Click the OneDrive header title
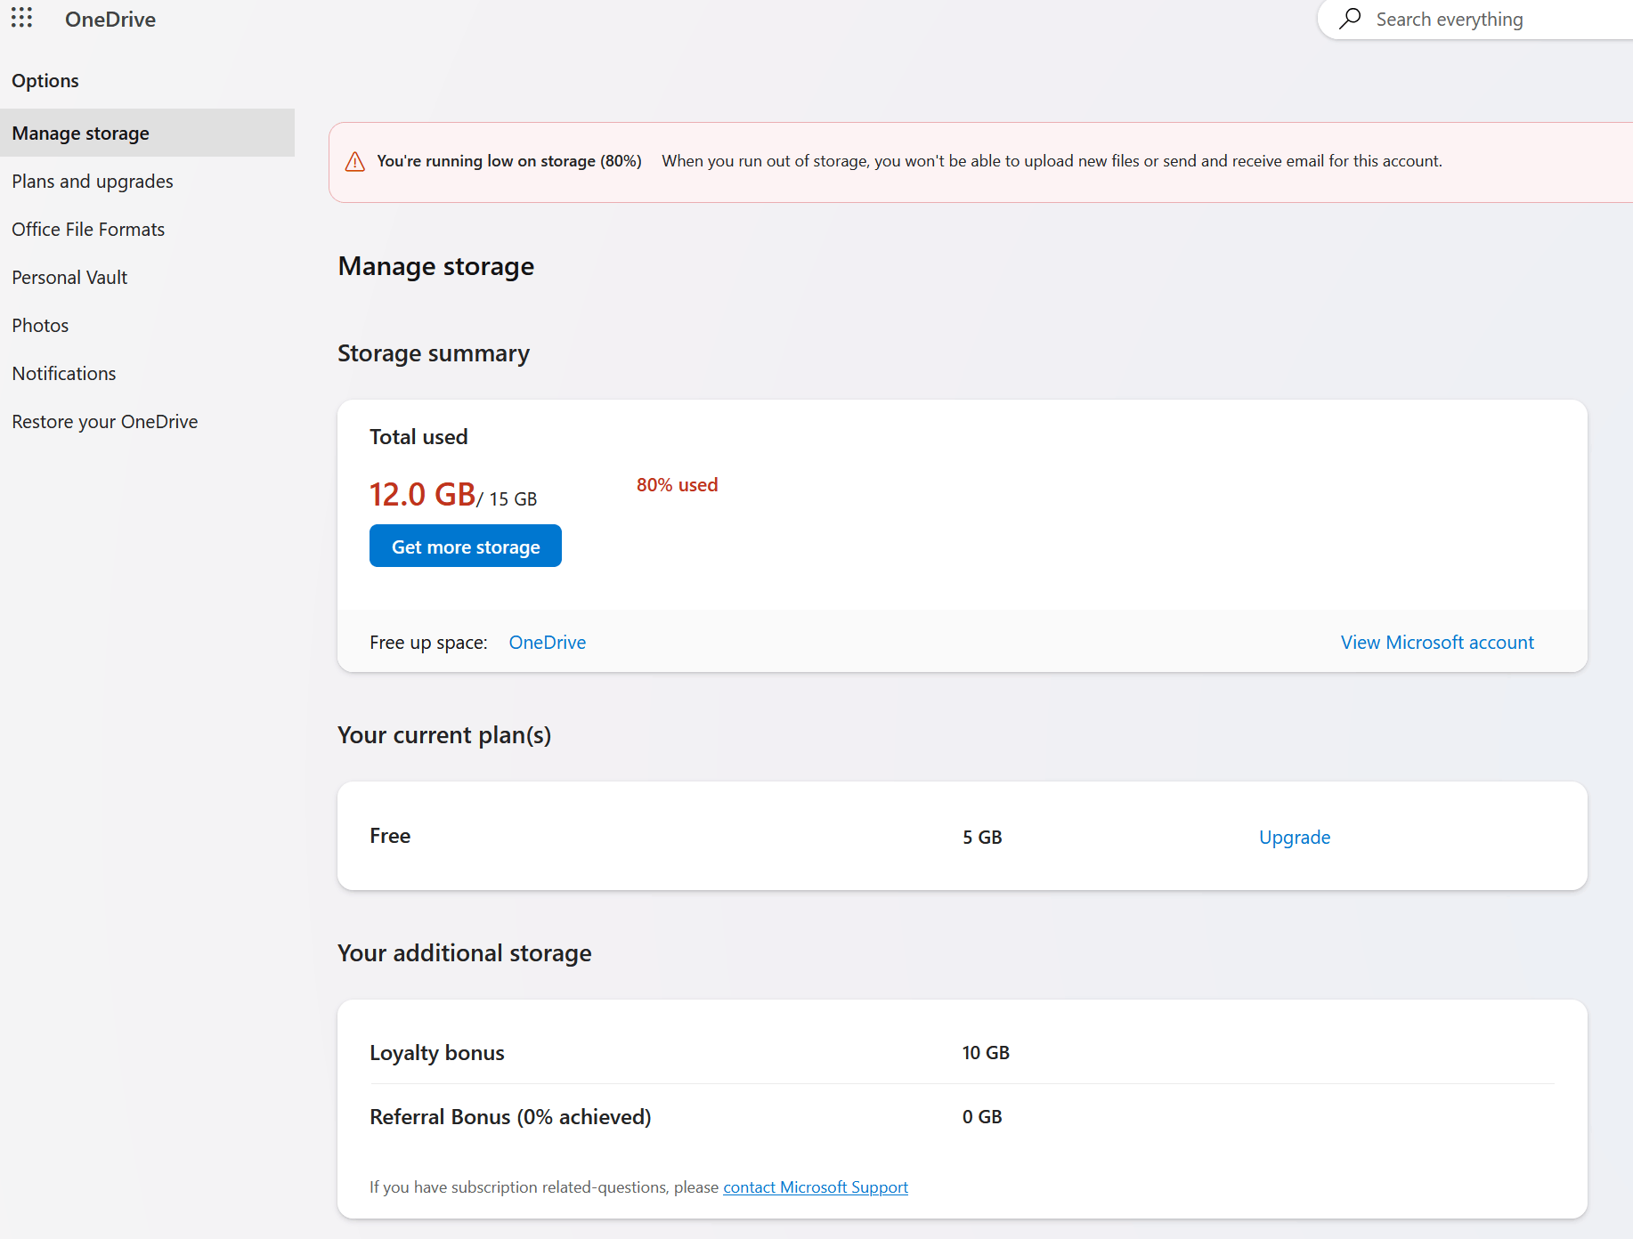1633x1239 pixels. pos(110,20)
